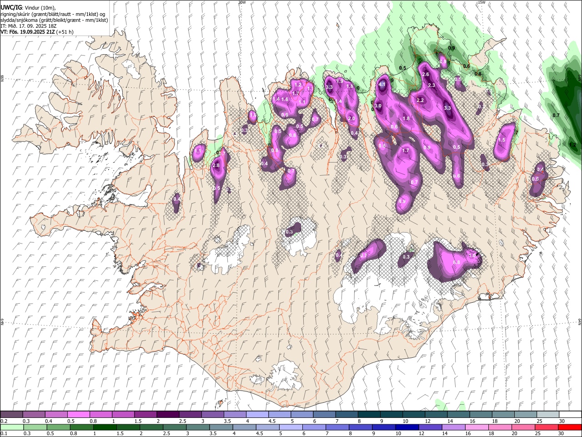Click the white 30 swatch in upper legend row

(x=570, y=415)
